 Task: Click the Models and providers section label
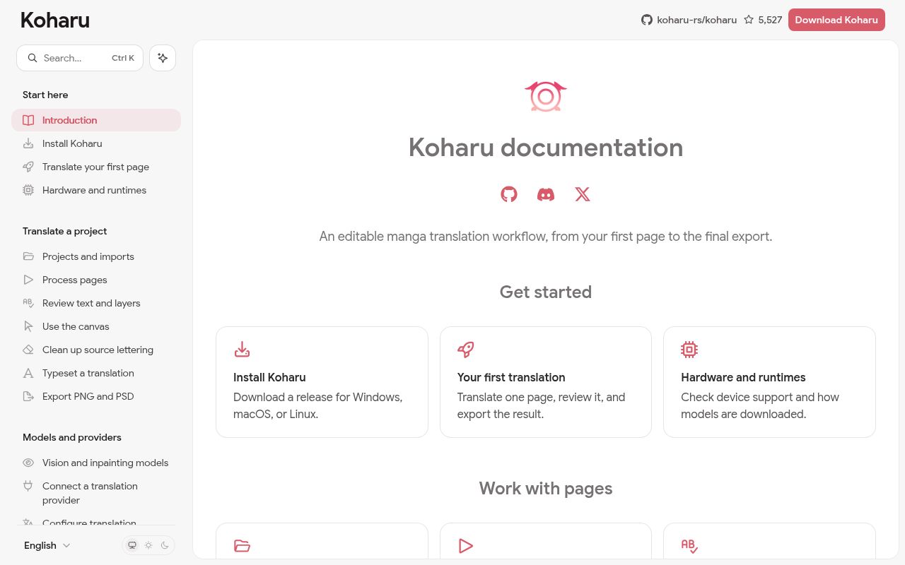click(x=72, y=437)
